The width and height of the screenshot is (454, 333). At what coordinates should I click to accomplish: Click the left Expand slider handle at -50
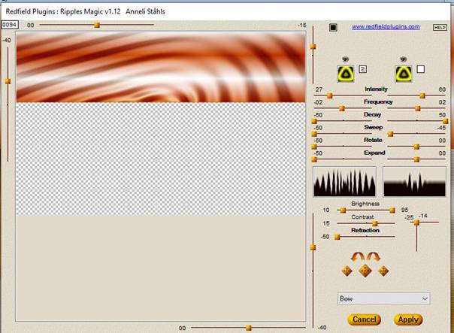314,159
